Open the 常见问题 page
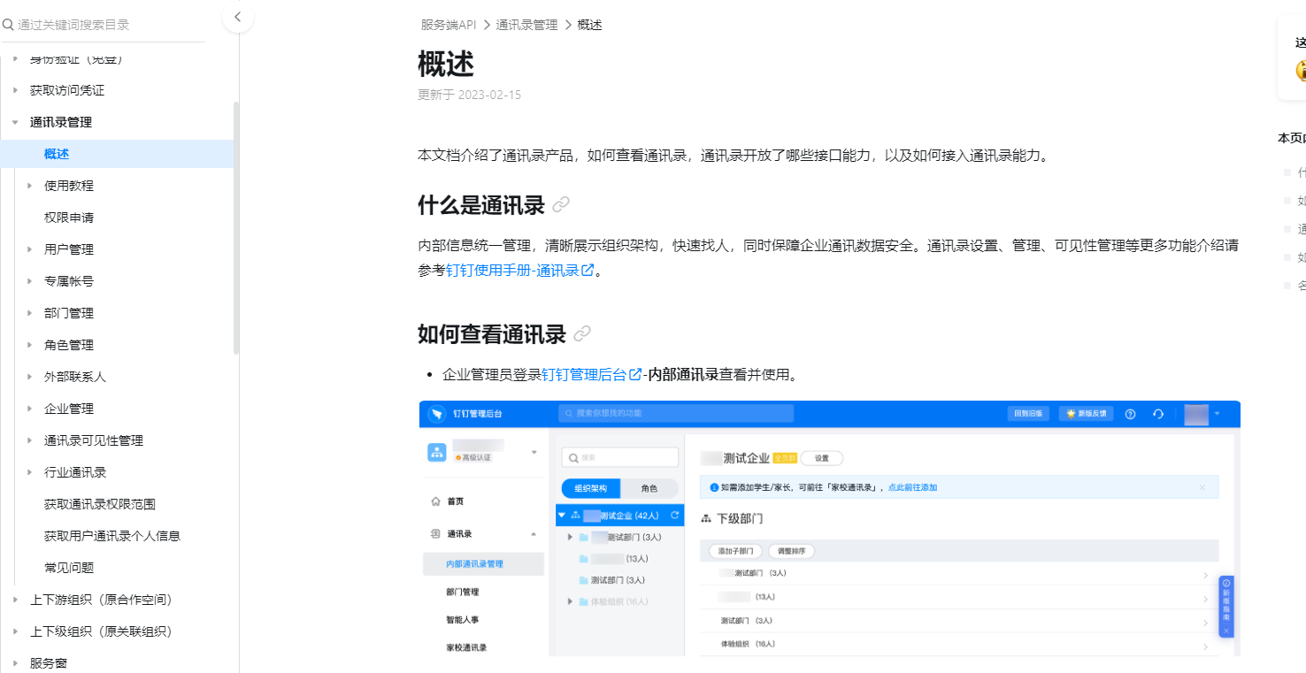Image resolution: width=1306 pixels, height=673 pixels. click(69, 568)
